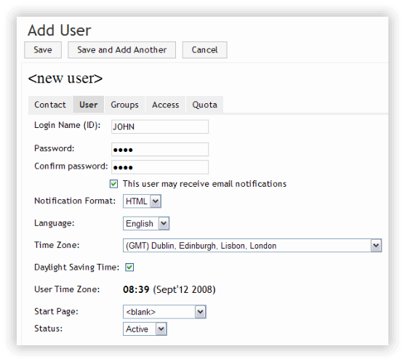Open the Groups tab
405x362 pixels.
[125, 105]
